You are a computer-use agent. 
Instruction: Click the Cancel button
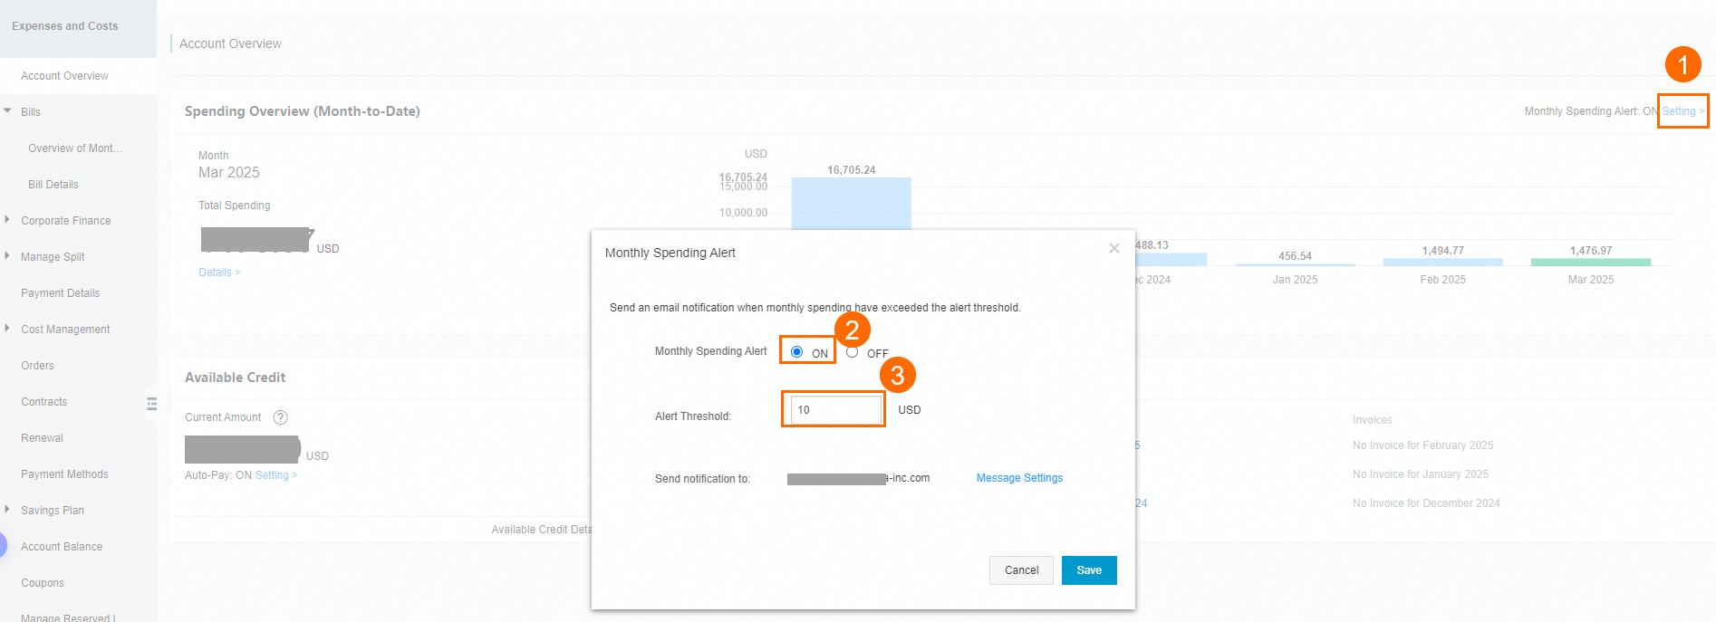pyautogui.click(x=1021, y=570)
